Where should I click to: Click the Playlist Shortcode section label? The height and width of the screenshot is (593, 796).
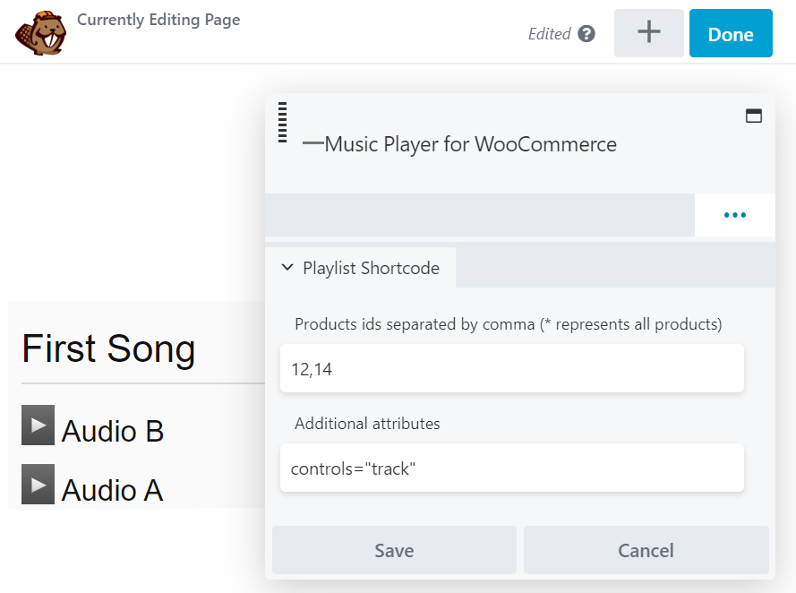371,268
